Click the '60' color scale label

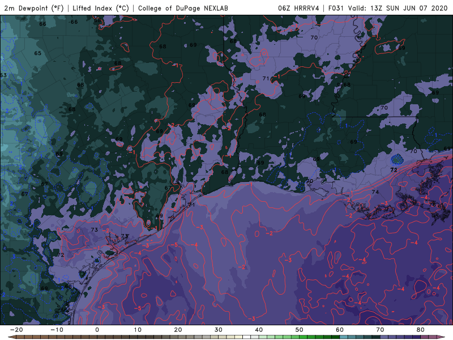[340, 330]
